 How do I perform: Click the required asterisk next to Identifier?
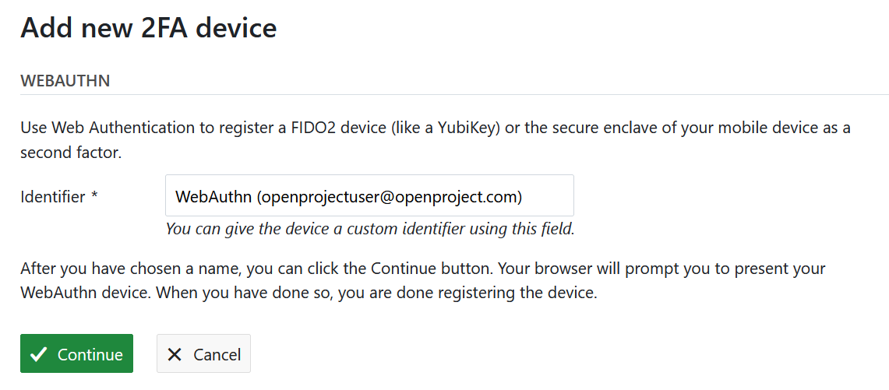(x=94, y=197)
